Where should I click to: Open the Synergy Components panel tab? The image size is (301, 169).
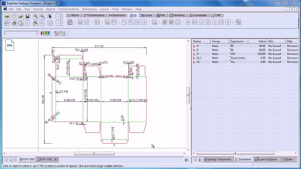tap(218, 160)
